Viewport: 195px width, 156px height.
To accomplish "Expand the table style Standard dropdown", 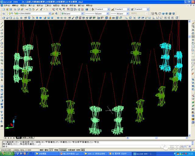I will coord(148,9).
